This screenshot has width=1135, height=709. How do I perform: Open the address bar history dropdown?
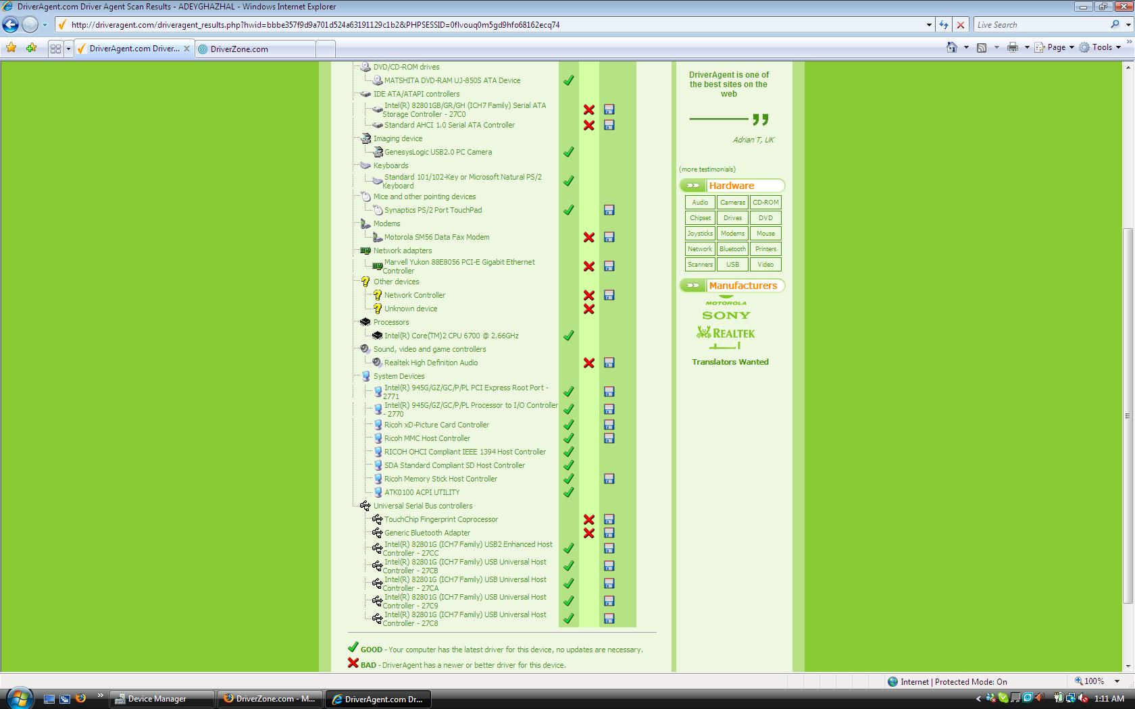point(929,25)
